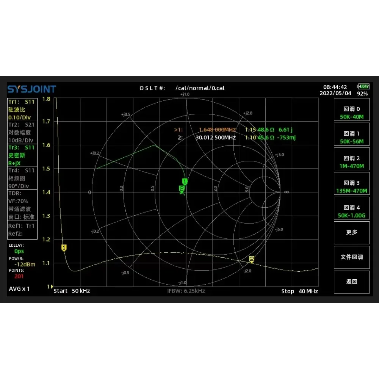Open 文件回调 file recall
The height and width of the screenshot is (379, 379).
pyautogui.click(x=352, y=257)
